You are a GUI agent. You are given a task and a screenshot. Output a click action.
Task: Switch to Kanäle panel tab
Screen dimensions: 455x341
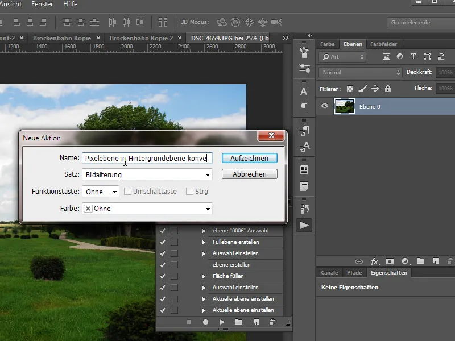329,273
